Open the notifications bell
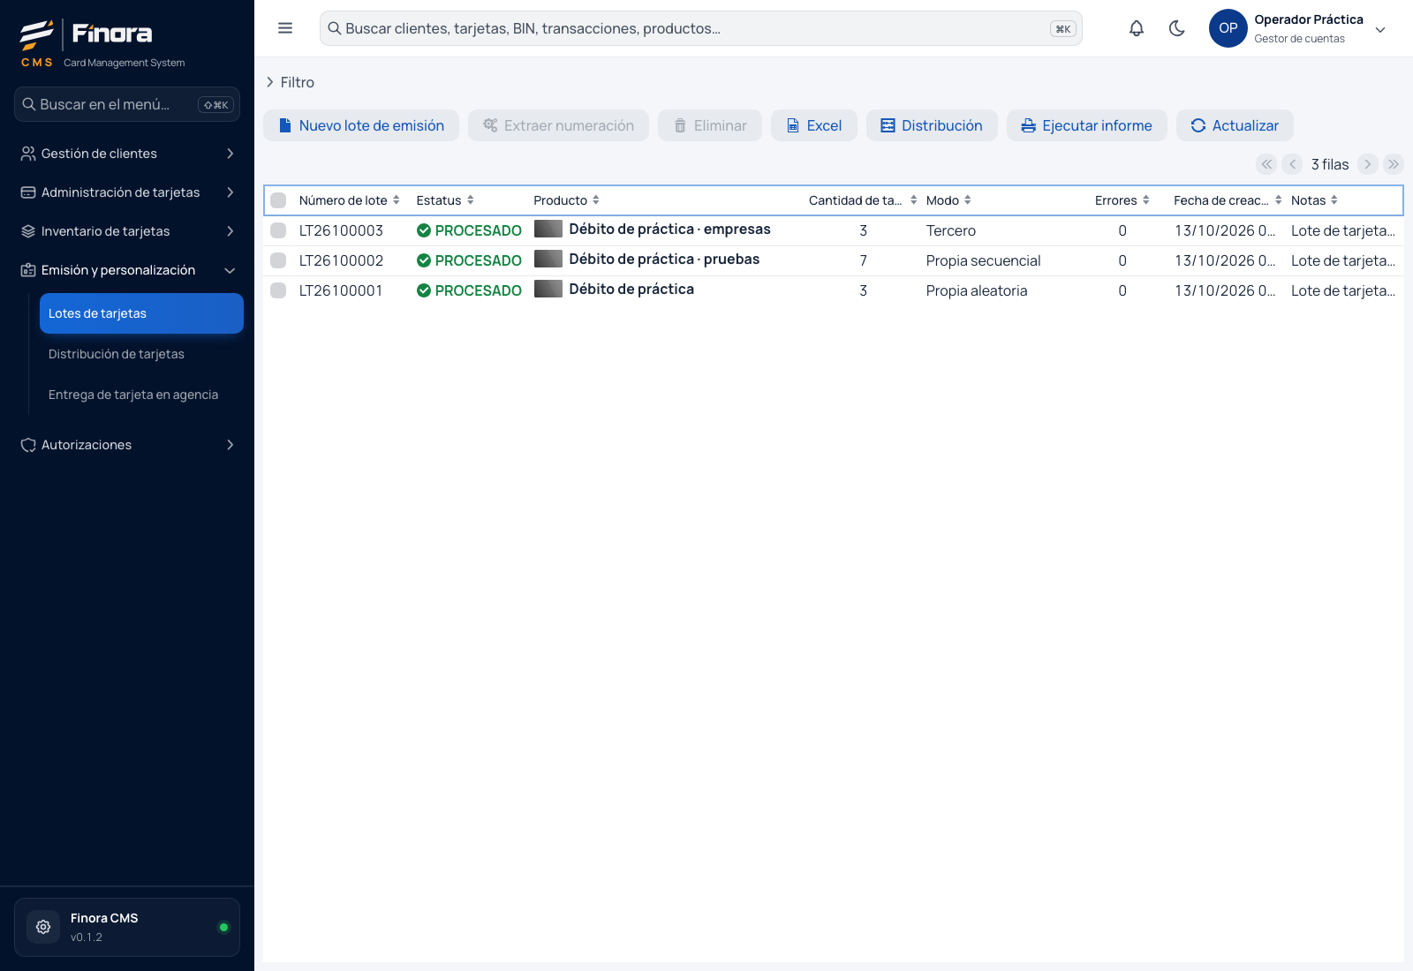The height and width of the screenshot is (971, 1413). 1137,28
